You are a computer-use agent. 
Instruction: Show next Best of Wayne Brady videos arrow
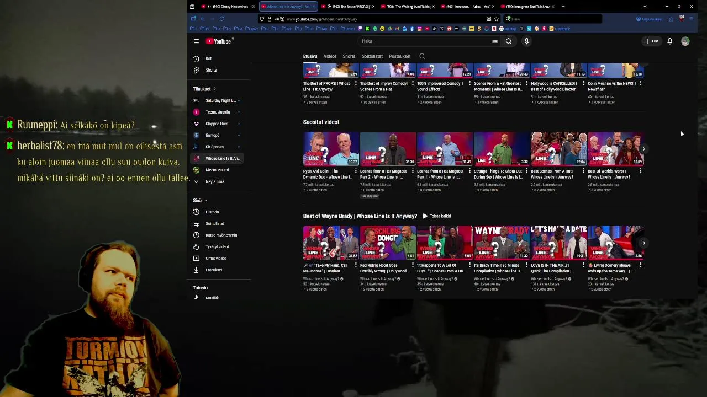(643, 243)
